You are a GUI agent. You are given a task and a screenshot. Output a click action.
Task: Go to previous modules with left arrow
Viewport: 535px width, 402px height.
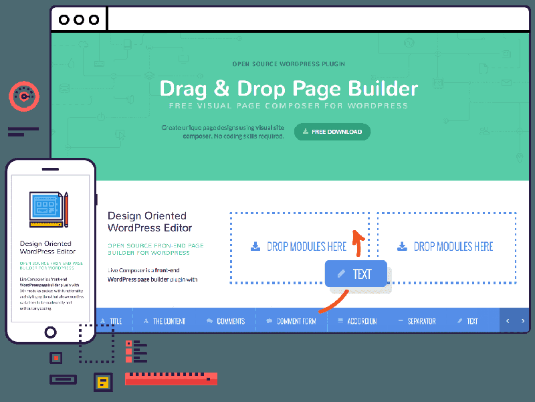pos(508,321)
